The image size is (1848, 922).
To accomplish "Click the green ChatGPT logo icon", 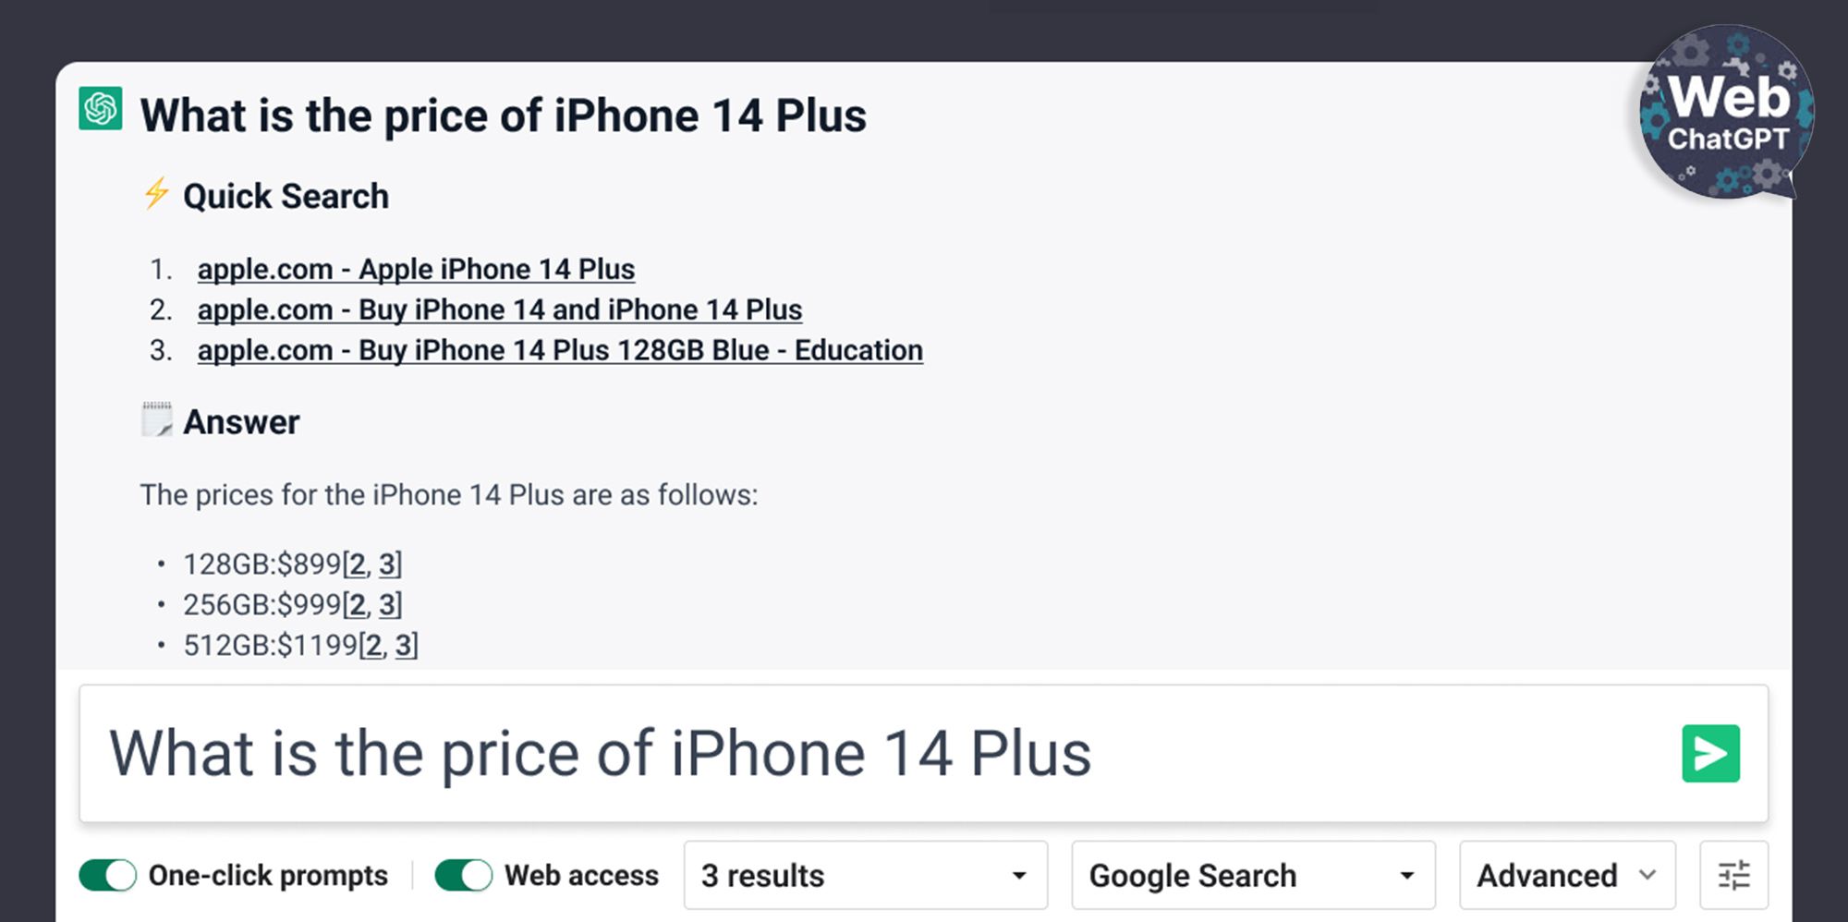I will (101, 108).
